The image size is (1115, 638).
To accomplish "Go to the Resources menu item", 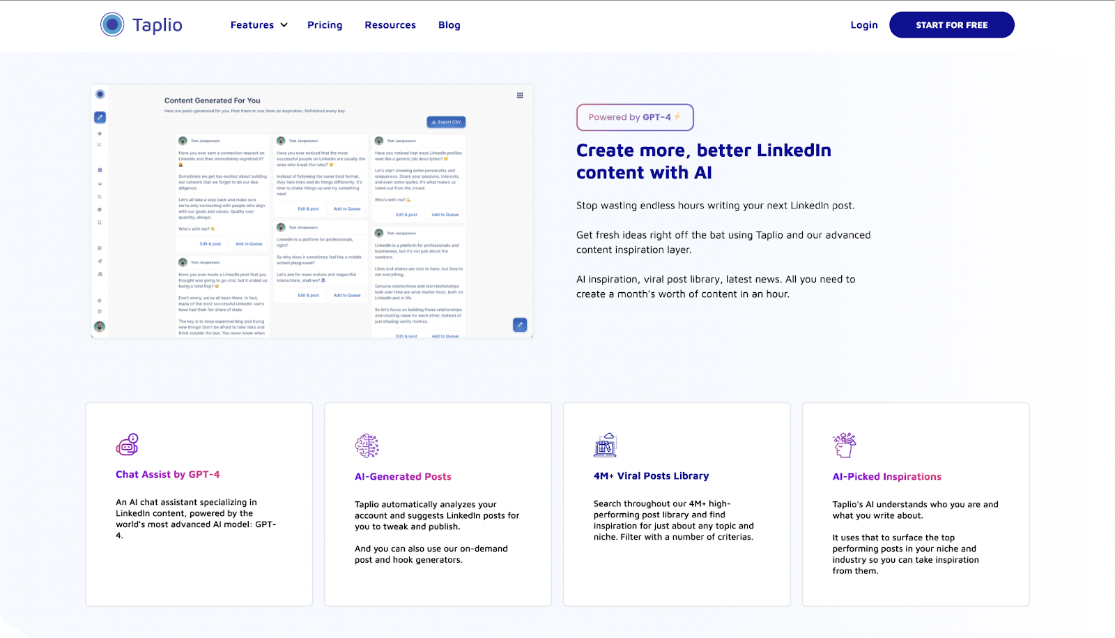I will click(390, 25).
